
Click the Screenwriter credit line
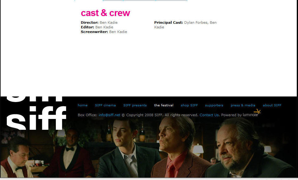(104, 32)
